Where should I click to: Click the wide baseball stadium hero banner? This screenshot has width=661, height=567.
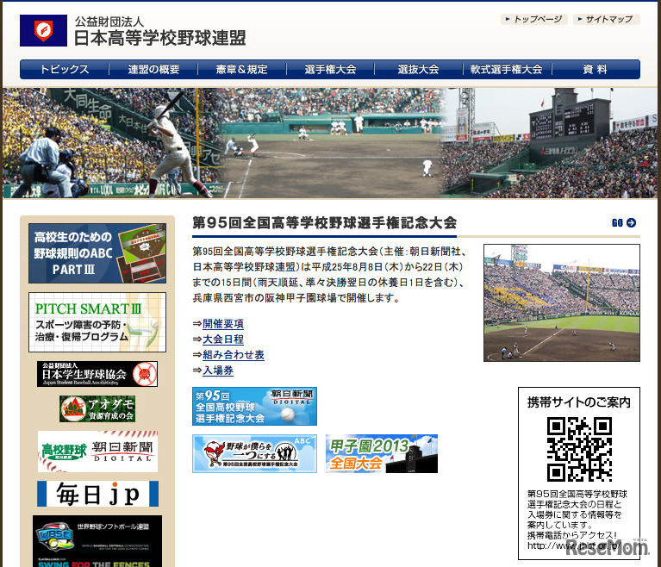(330, 143)
